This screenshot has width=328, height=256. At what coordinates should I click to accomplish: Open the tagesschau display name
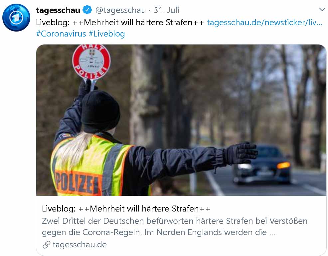58,10
